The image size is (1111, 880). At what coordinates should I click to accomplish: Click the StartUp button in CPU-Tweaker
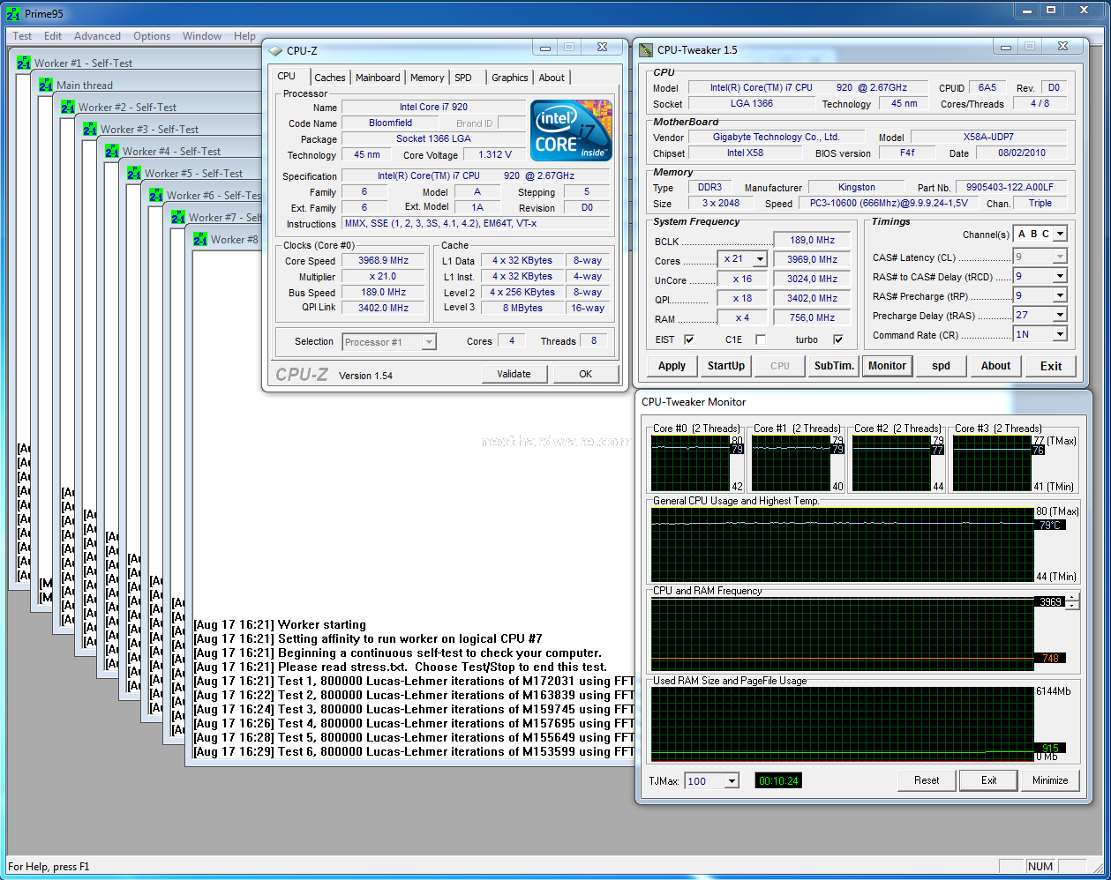[726, 366]
